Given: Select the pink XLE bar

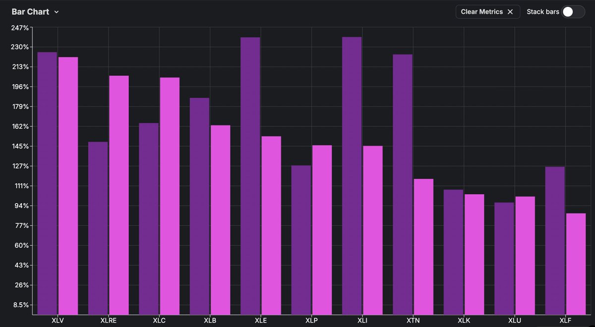Looking at the screenshot, I should click(271, 225).
